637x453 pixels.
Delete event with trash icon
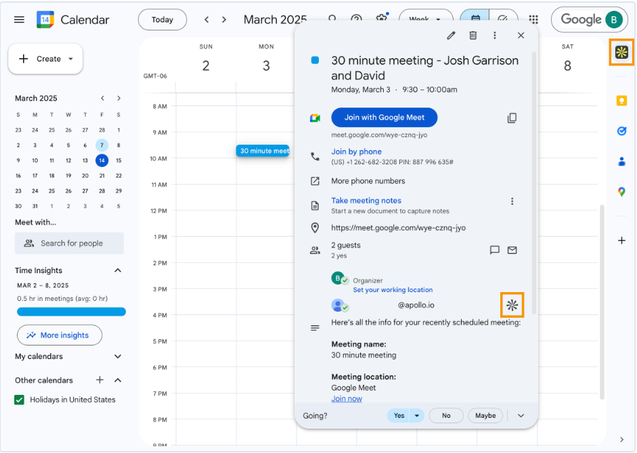pos(473,35)
